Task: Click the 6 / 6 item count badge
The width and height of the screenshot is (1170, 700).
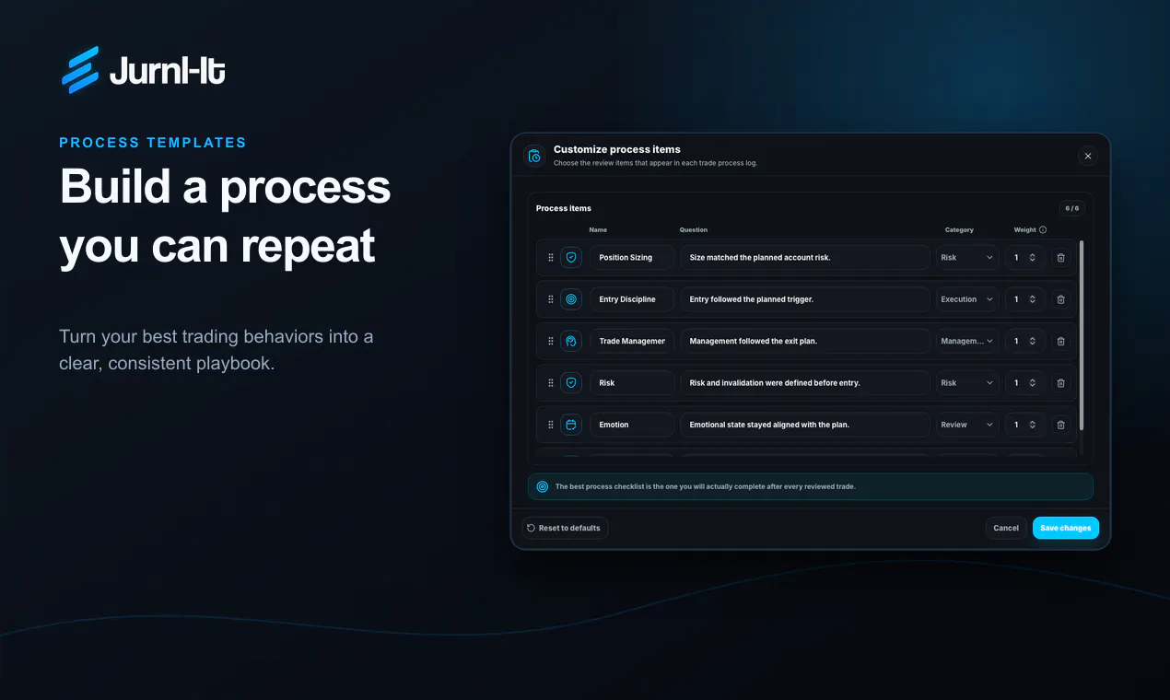Action: (1072, 208)
